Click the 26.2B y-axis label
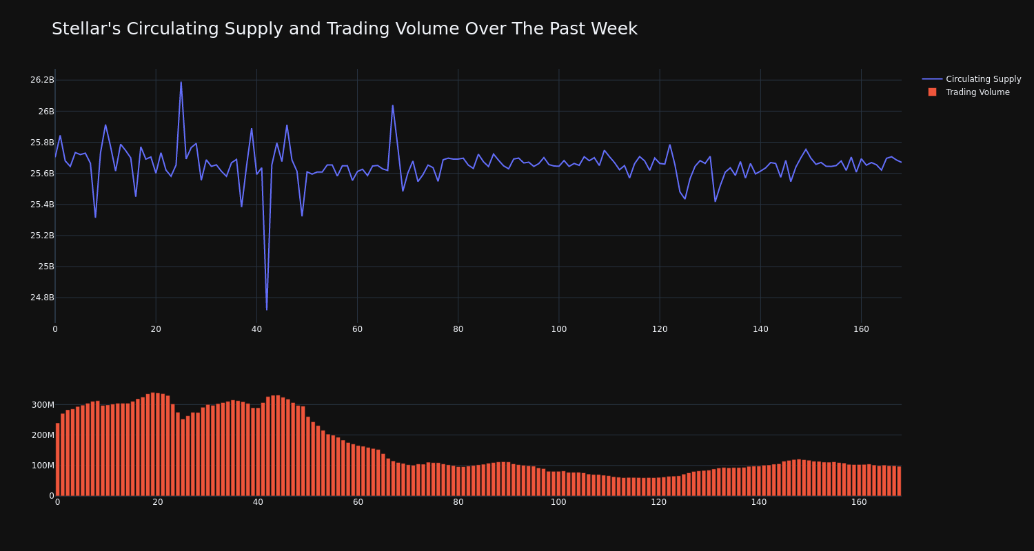This screenshot has width=1034, height=551. (x=42, y=80)
